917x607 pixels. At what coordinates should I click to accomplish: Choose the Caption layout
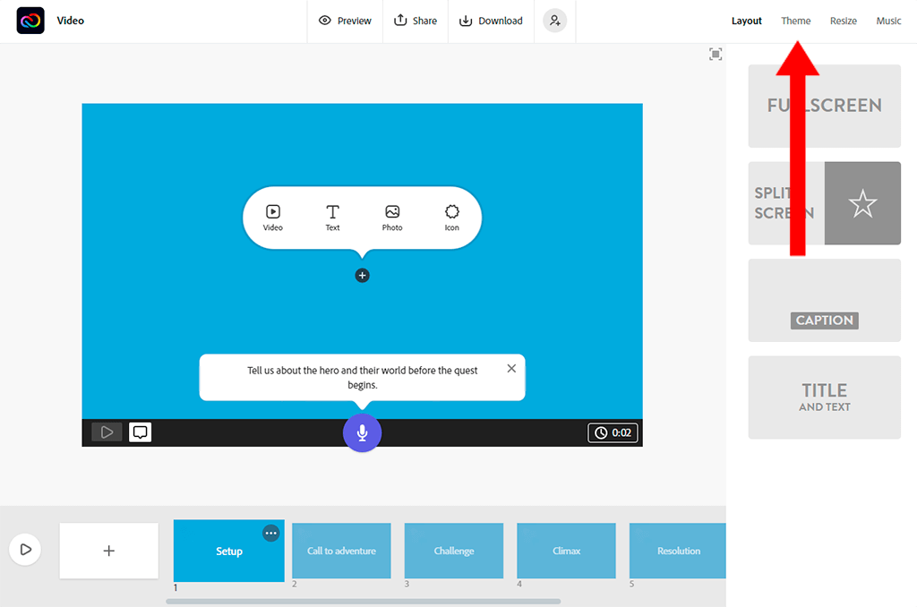click(x=824, y=300)
